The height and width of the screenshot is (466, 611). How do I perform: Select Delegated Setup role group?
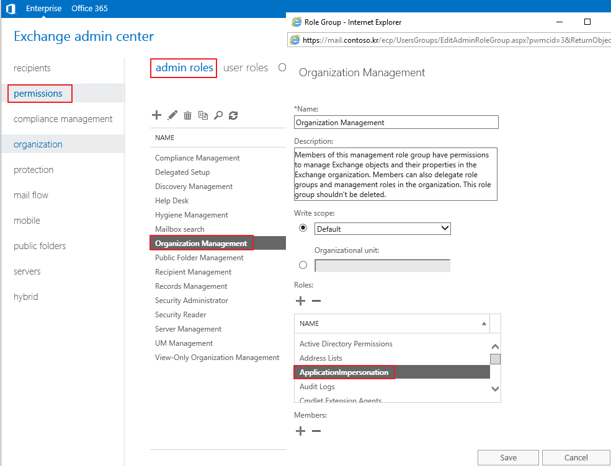pyautogui.click(x=182, y=172)
